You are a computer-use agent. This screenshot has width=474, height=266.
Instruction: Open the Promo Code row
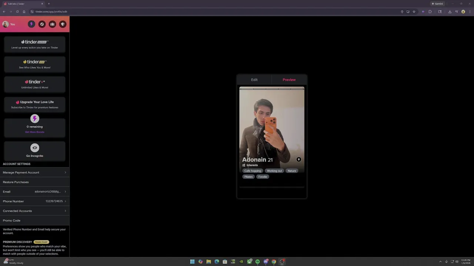tap(34, 221)
